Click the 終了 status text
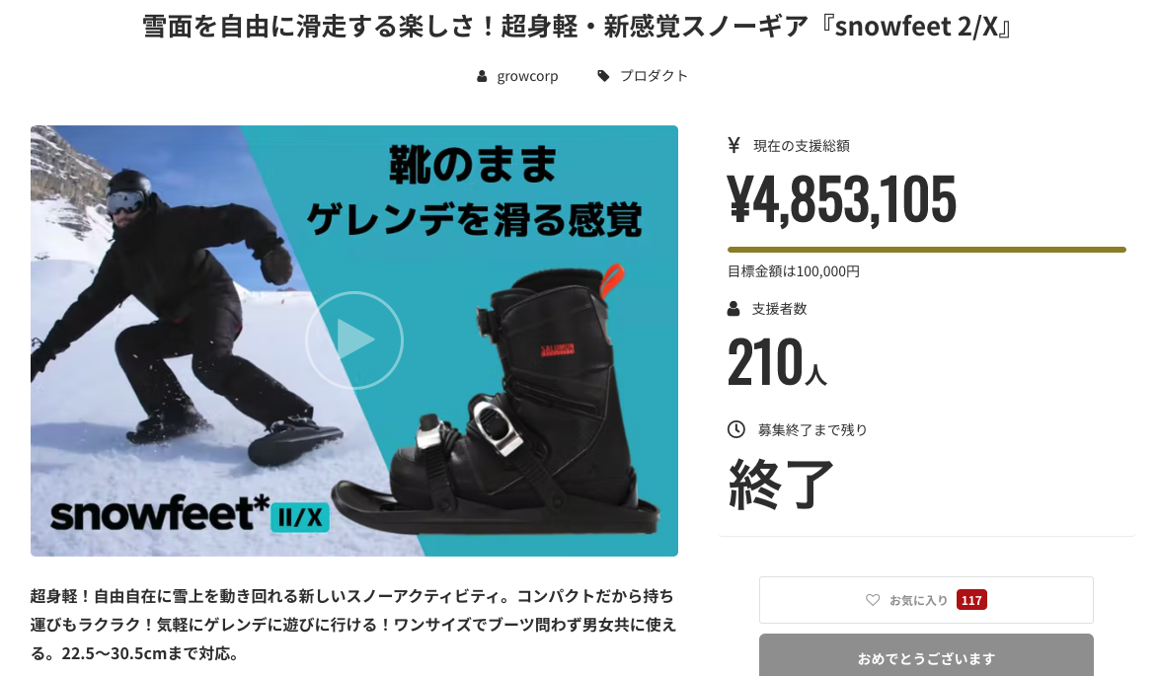This screenshot has height=676, width=1159. [781, 484]
